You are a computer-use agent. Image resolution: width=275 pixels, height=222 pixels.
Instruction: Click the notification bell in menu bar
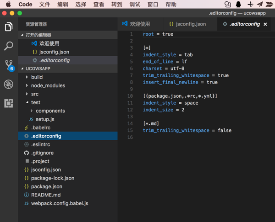(x=228, y=4)
